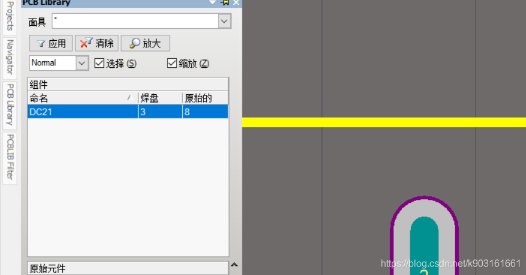Select the teal pad in the PCB editor
The width and height of the screenshot is (526, 275).
425,246
